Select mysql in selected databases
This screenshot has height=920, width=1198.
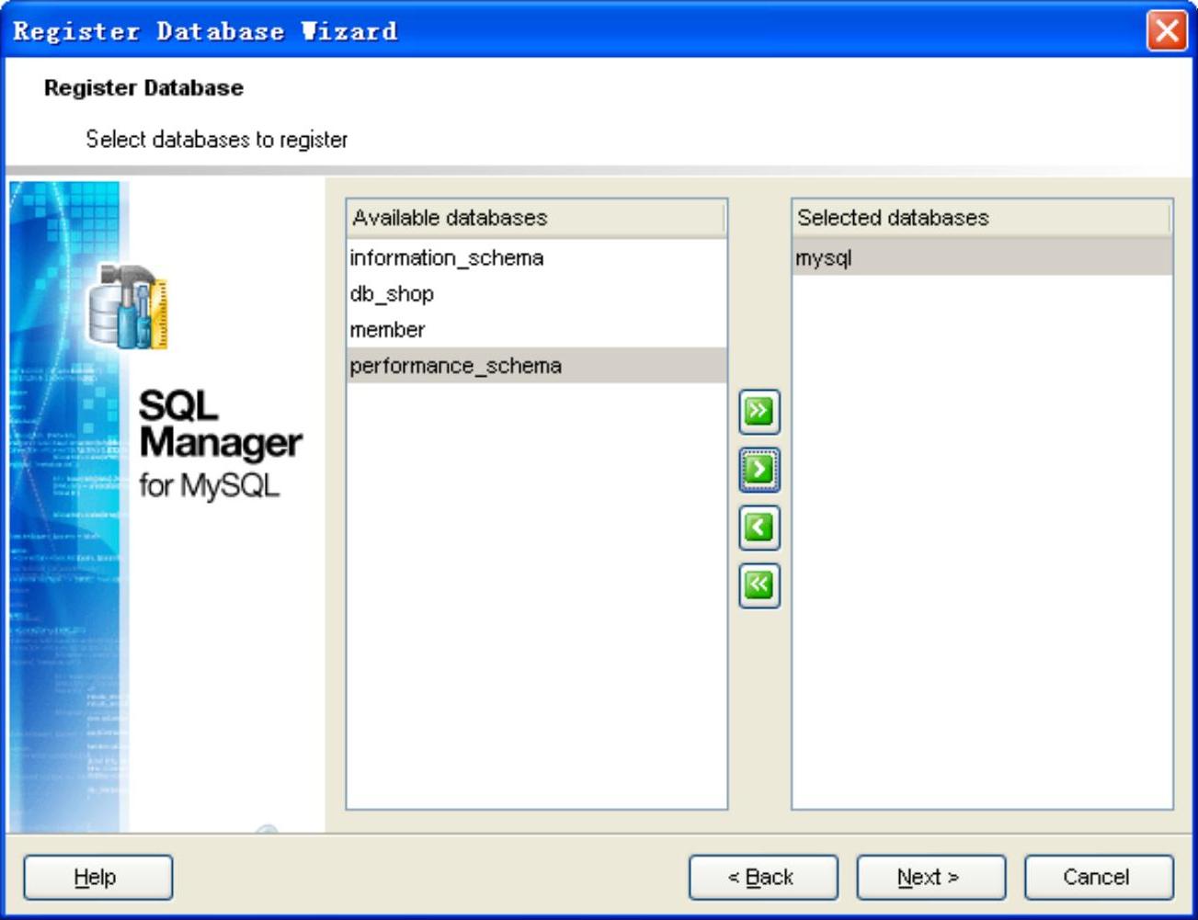point(982,258)
